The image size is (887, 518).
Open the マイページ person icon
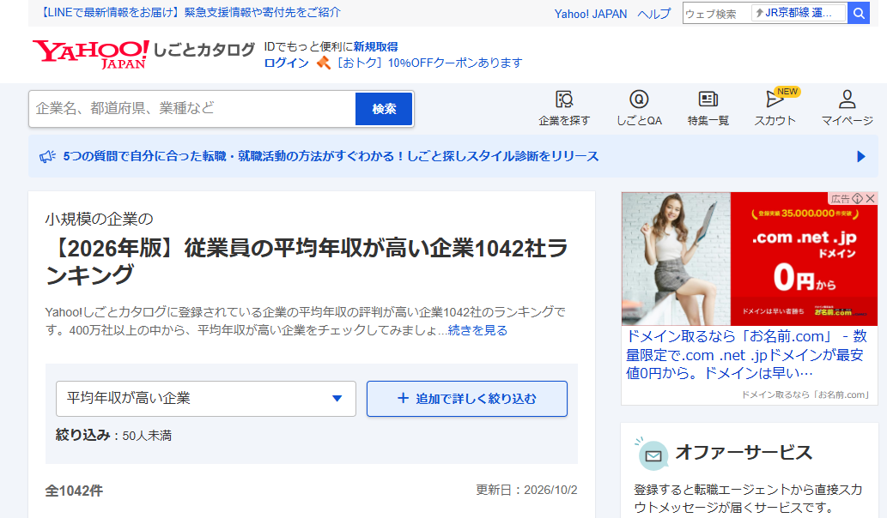[x=847, y=107]
